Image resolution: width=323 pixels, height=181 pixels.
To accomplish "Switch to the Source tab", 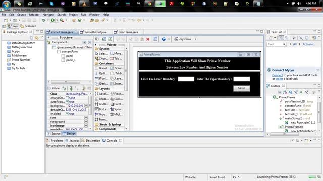I will pos(54,134).
